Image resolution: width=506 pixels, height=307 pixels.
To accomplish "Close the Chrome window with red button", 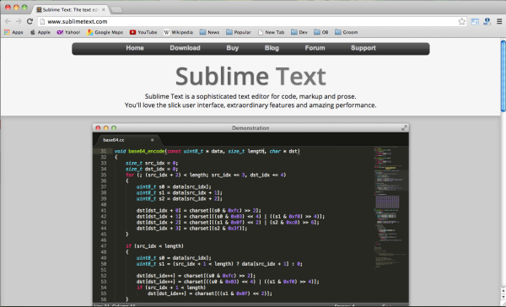I will coord(8,7).
